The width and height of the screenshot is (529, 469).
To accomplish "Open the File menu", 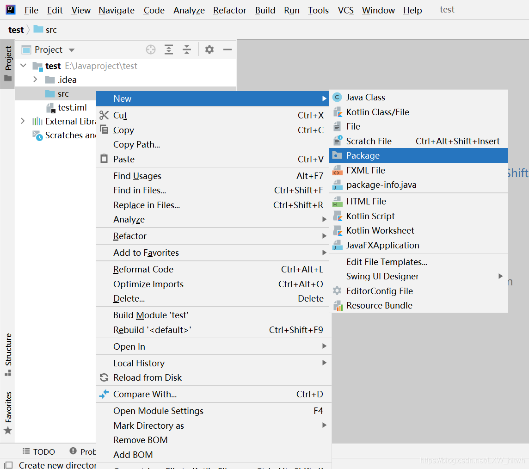I will pyautogui.click(x=31, y=10).
